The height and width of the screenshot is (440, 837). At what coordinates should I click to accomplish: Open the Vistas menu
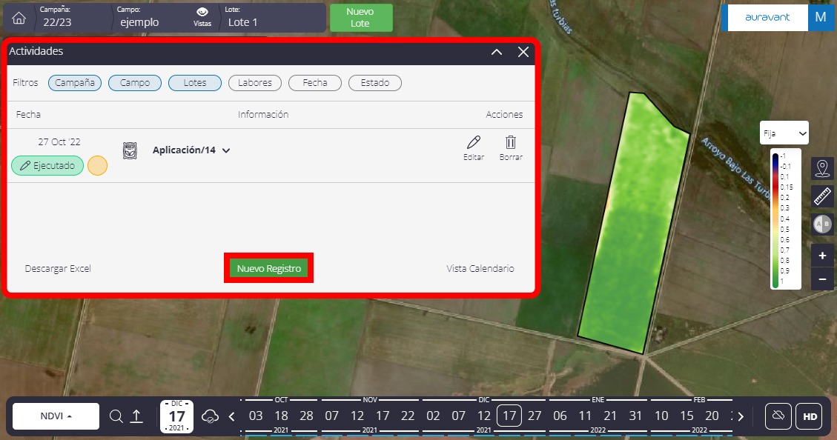[x=202, y=17]
